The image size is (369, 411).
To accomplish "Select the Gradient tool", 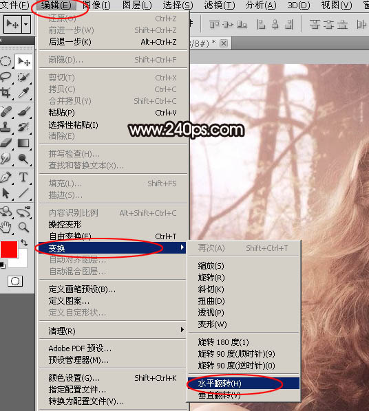I will (x=24, y=143).
